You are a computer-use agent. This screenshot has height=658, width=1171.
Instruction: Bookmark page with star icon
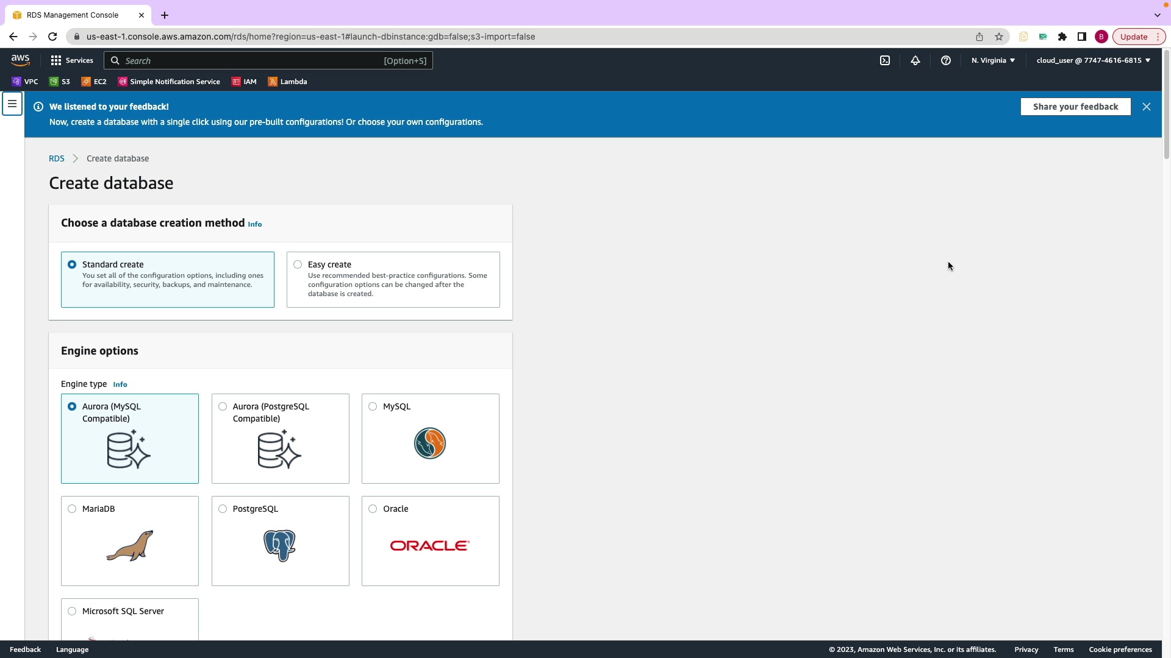click(999, 37)
